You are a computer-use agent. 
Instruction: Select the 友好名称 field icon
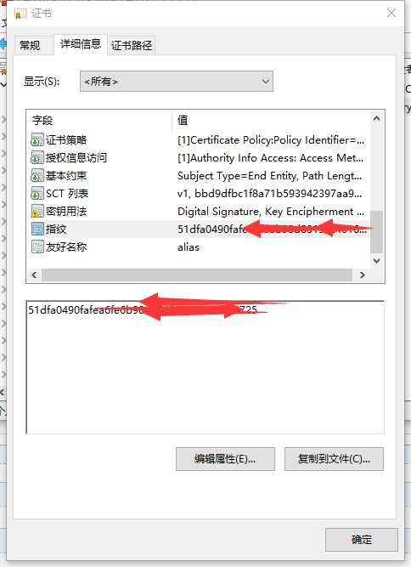click(x=37, y=247)
